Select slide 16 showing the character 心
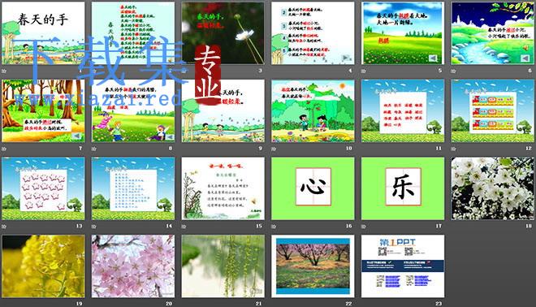Image resolution: width=536 pixels, height=307 pixels. coord(313,188)
